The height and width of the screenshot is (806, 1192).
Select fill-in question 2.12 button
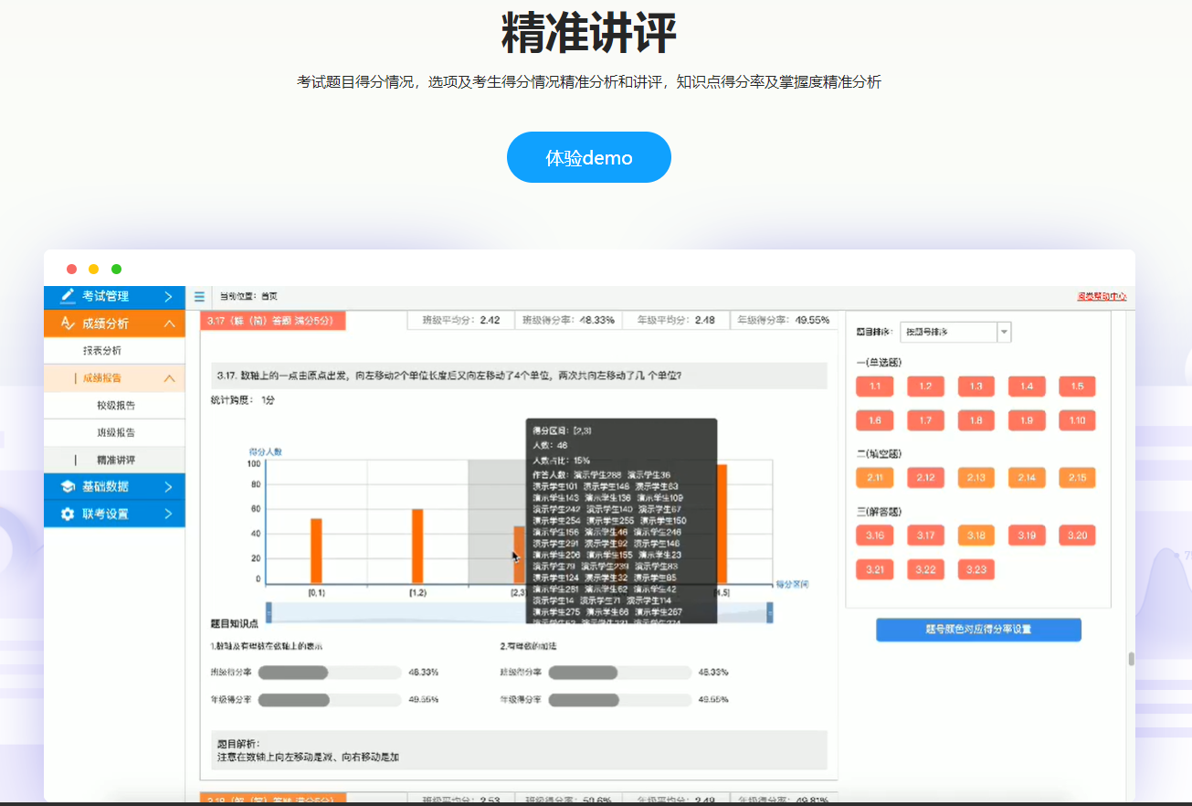[925, 478]
